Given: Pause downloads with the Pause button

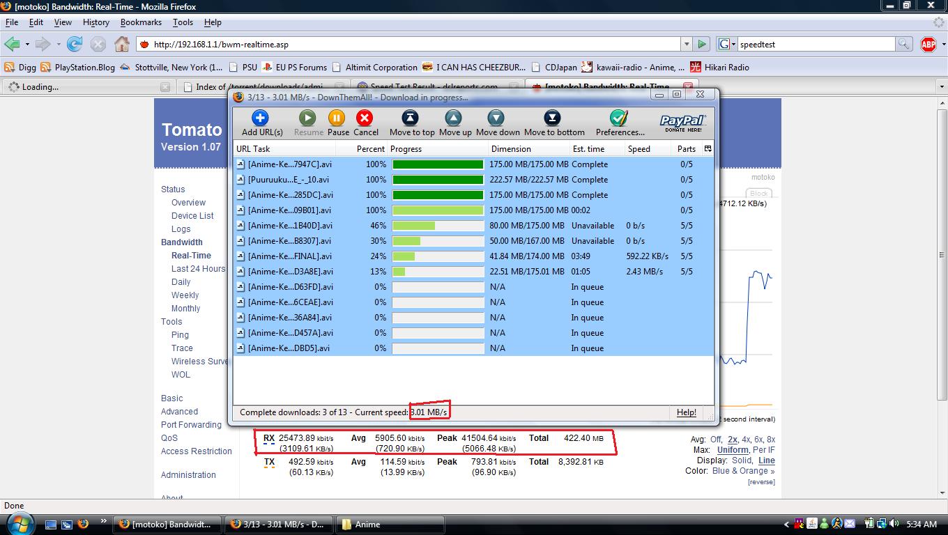Looking at the screenshot, I should (x=337, y=118).
